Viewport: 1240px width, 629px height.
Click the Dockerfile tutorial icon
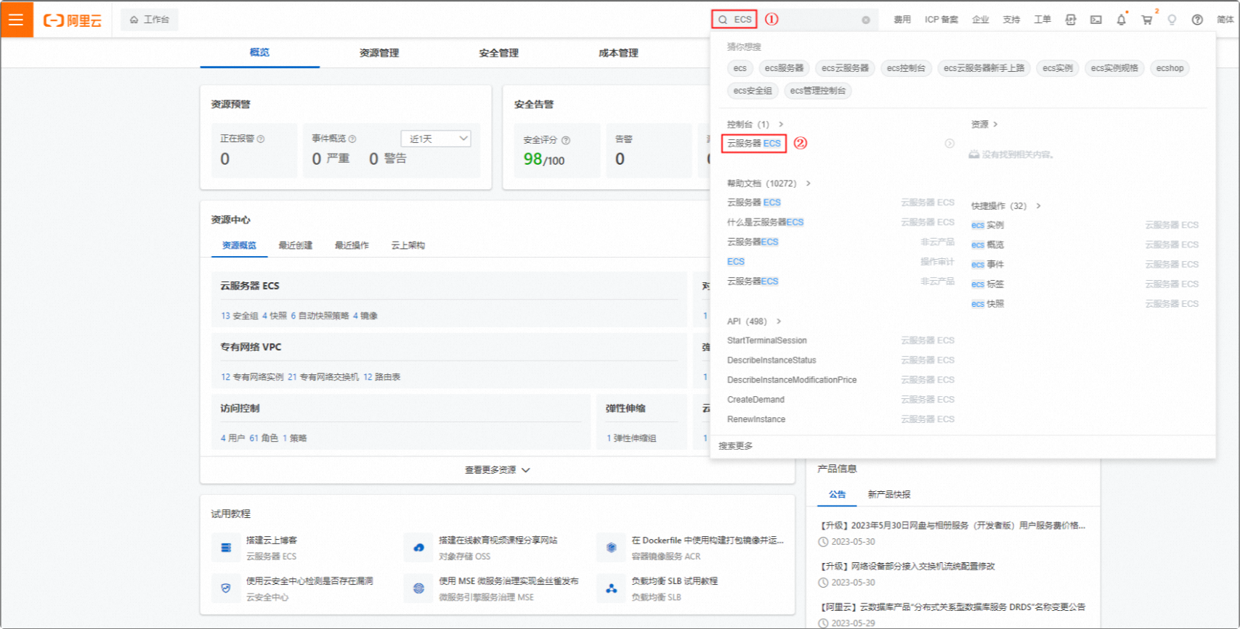pos(612,548)
